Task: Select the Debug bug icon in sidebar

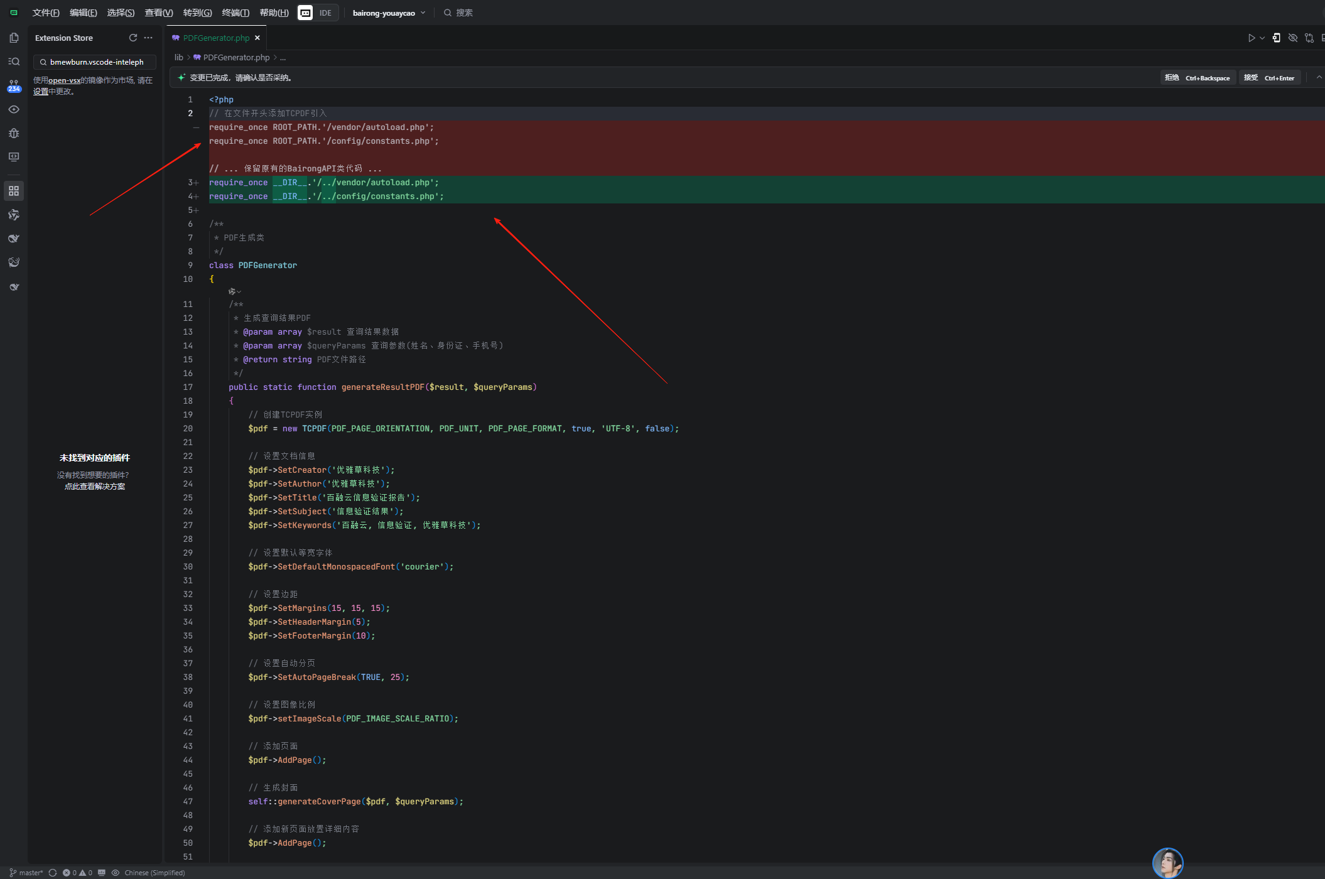Action: tap(14, 133)
